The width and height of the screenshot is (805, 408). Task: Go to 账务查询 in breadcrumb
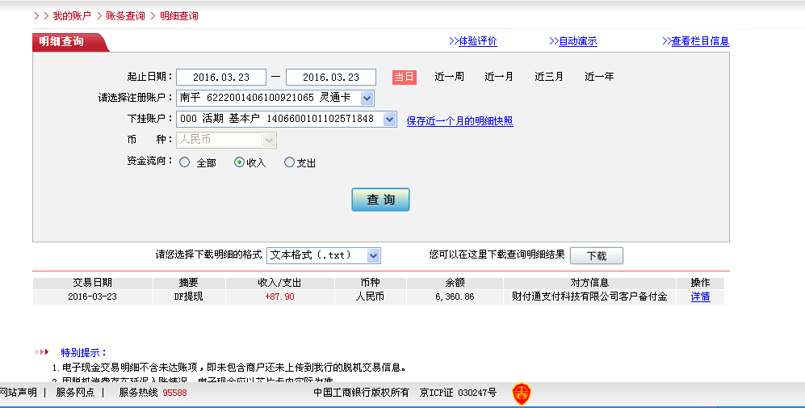[125, 15]
